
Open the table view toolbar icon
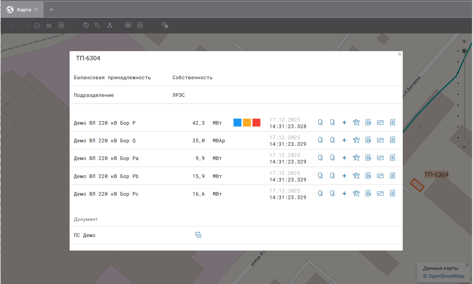[128, 25]
